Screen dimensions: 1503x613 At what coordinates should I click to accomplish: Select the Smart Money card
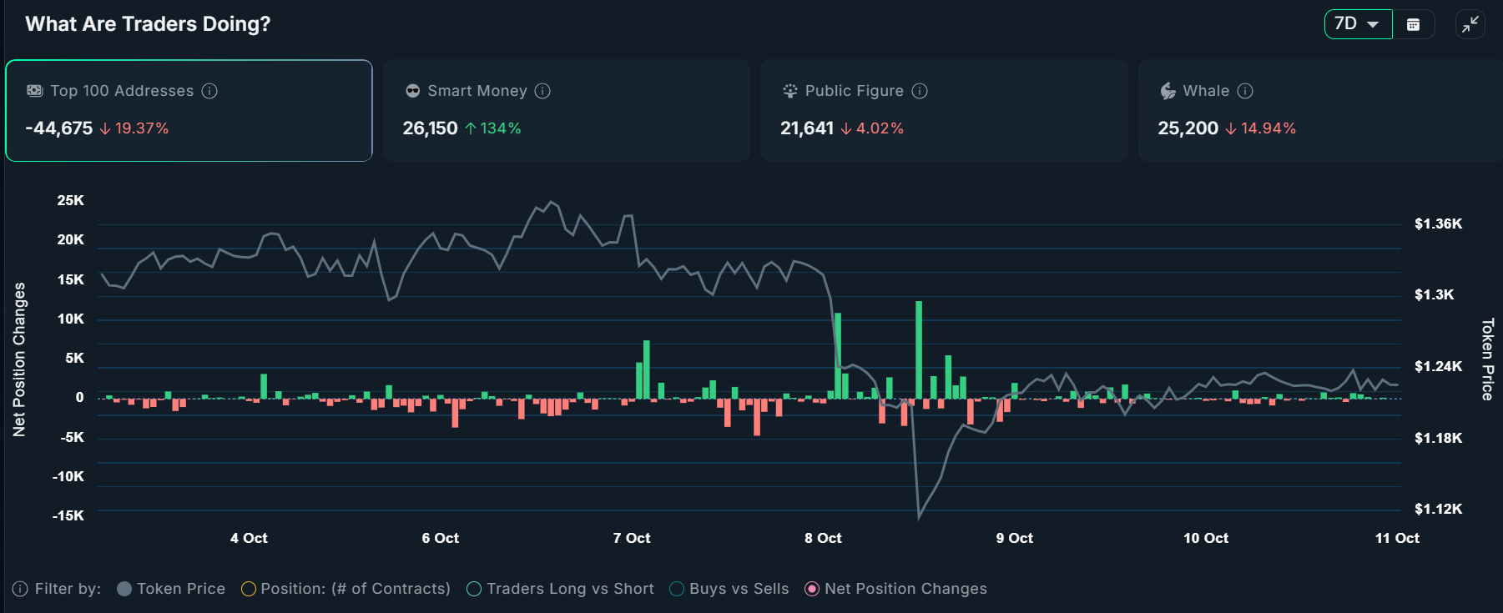point(566,110)
